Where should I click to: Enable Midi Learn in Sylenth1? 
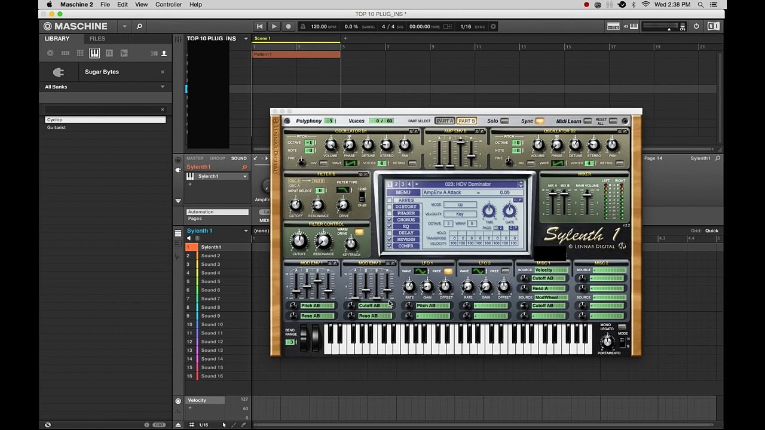[x=587, y=121]
